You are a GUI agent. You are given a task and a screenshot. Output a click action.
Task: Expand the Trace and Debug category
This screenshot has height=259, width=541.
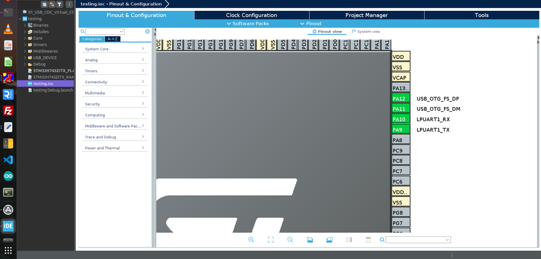point(115,137)
